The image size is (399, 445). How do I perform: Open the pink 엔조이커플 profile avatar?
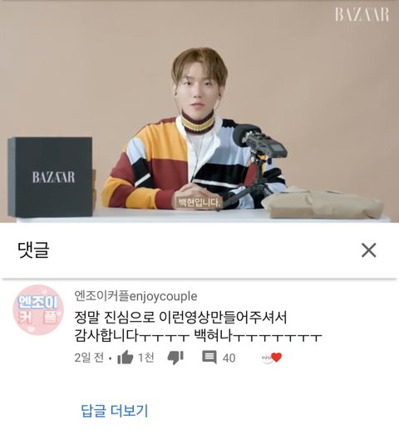[x=38, y=310]
